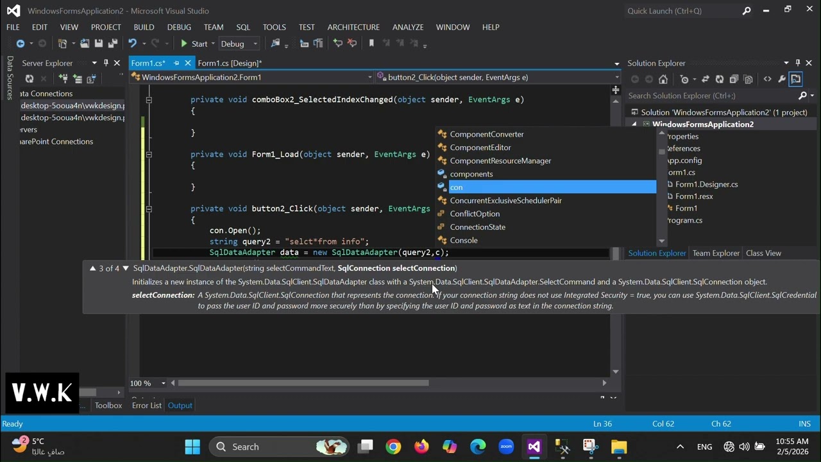The image size is (821, 462).
Task: Select Form1.resx in Solution Explorer
Action: click(x=694, y=196)
